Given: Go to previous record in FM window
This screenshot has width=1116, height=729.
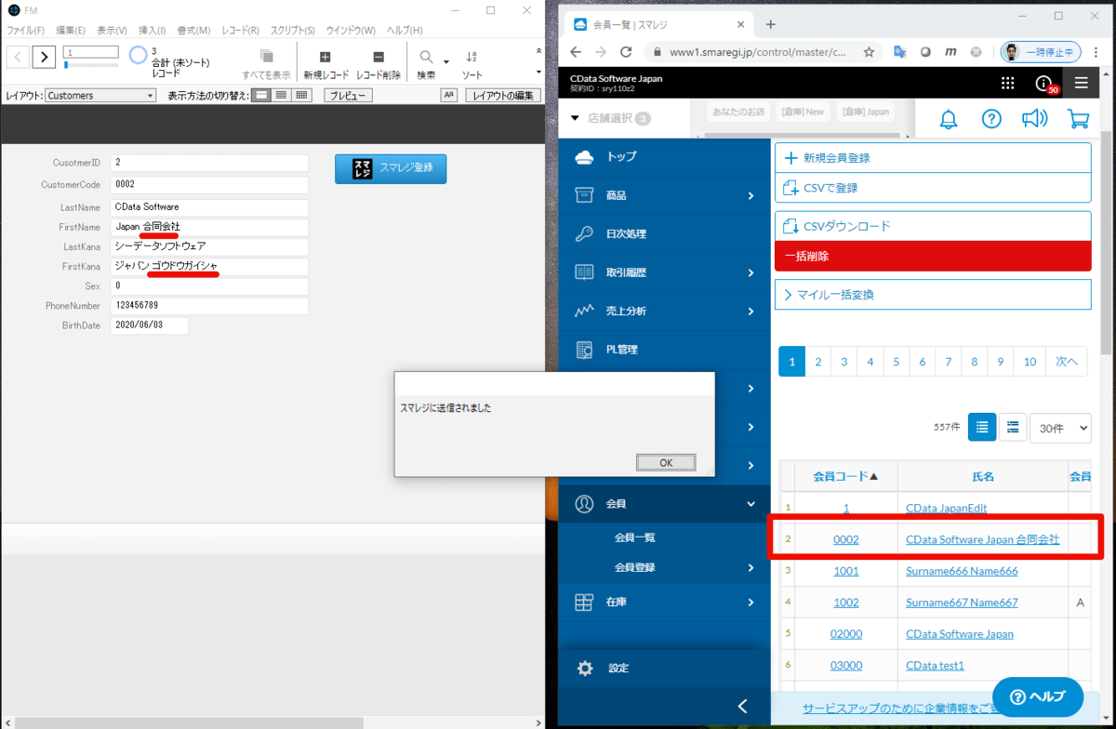Looking at the screenshot, I should [18, 58].
